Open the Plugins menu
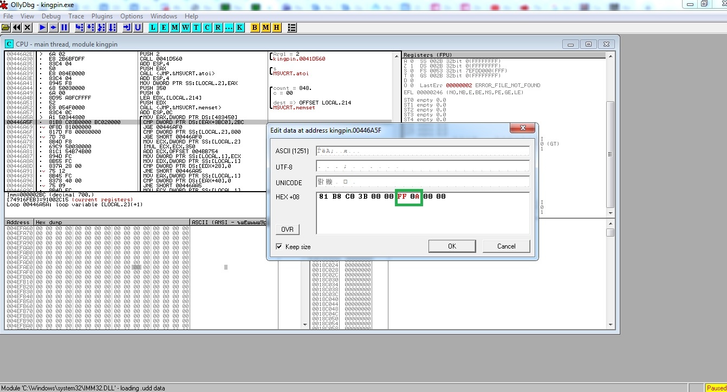Viewport: 727px width, 392px height. click(x=102, y=16)
